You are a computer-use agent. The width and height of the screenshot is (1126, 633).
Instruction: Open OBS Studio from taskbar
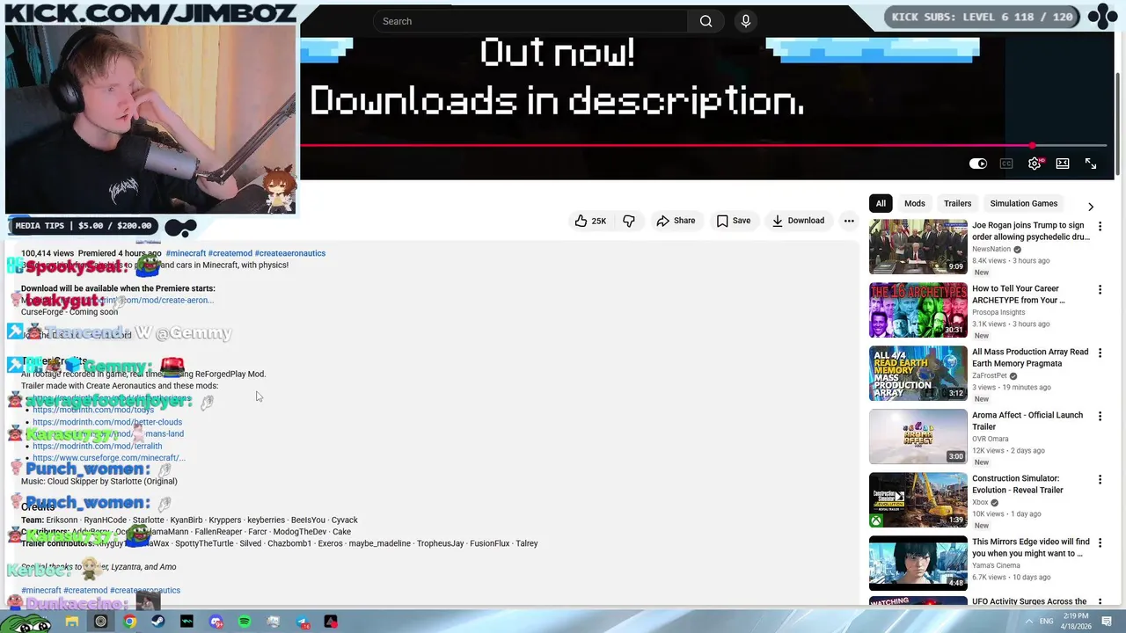(x=100, y=622)
